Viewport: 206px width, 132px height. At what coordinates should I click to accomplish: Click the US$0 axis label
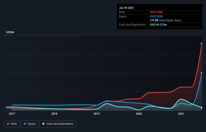coord(9,107)
